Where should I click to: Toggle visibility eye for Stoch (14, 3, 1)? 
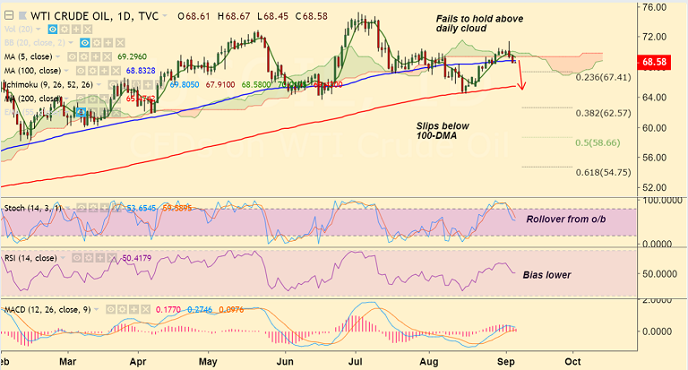82,208
